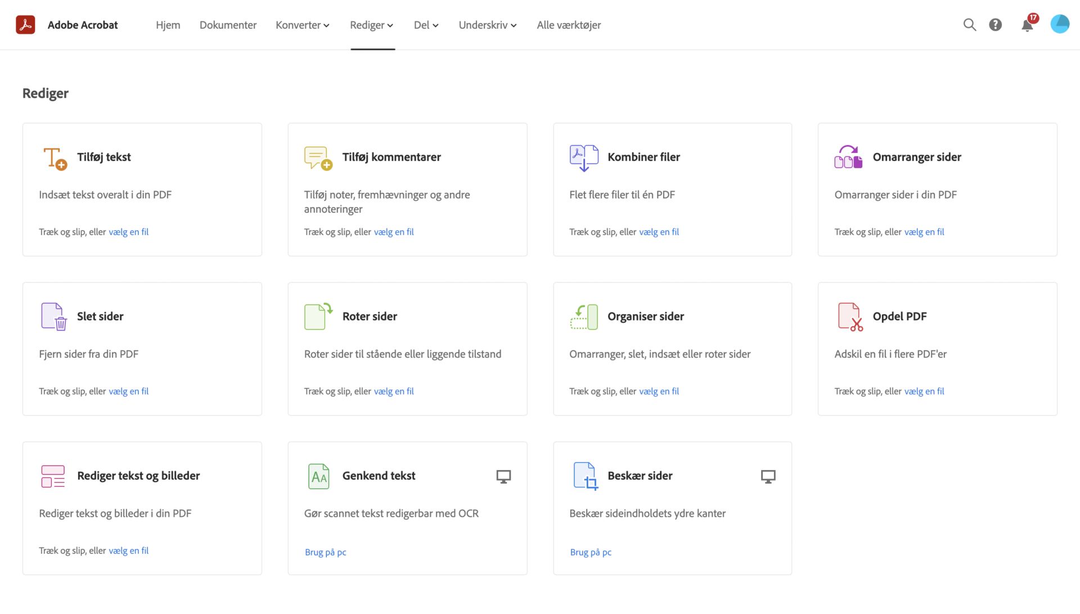Expand the Del dropdown menu

pos(426,25)
